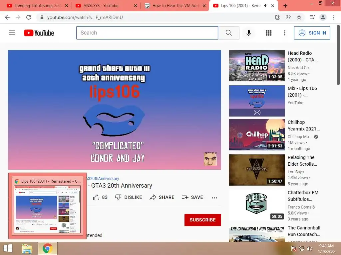The image size is (341, 255).
Task: Open the Windows Start menu
Action: tap(8, 248)
